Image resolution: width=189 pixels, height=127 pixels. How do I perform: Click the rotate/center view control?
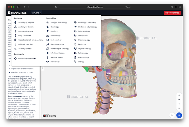point(179,100)
